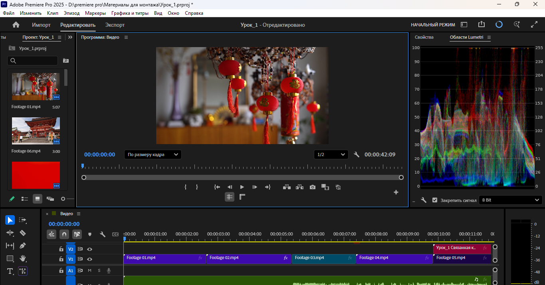
Task: Open the Области Lumetri panel menu
Action: (x=489, y=37)
